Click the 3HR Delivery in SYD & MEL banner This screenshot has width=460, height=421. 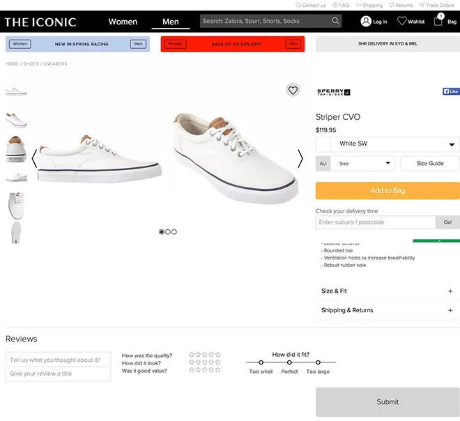coord(388,44)
